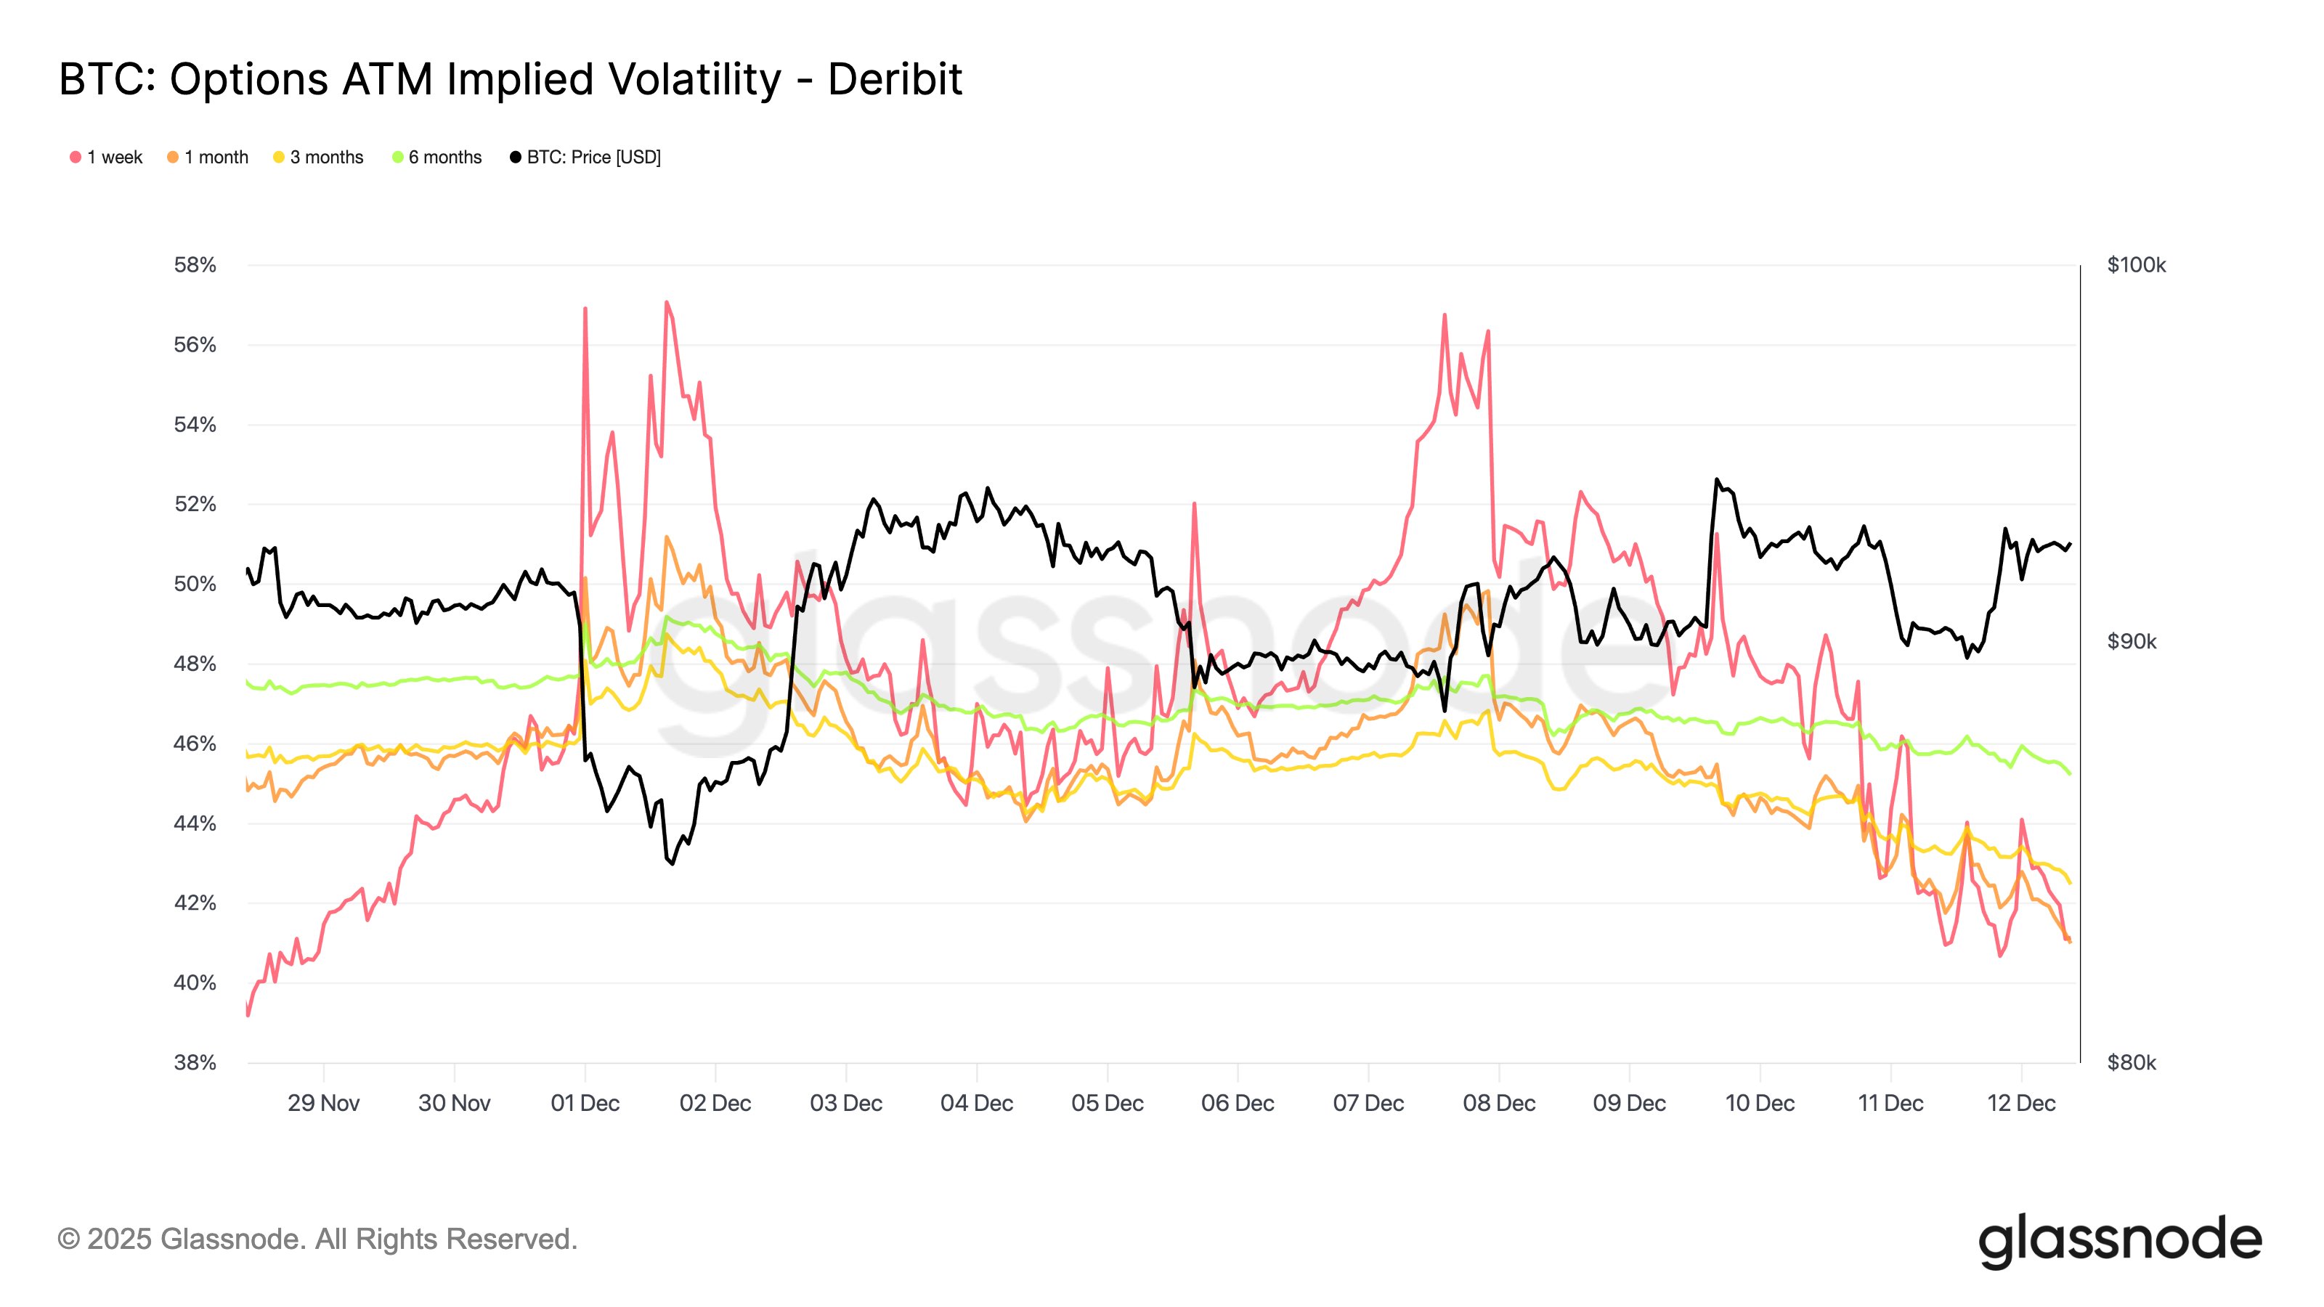Viewport: 2324px width, 1307px height.
Task: Click the orange 1 month legend dot
Action: pyautogui.click(x=172, y=158)
